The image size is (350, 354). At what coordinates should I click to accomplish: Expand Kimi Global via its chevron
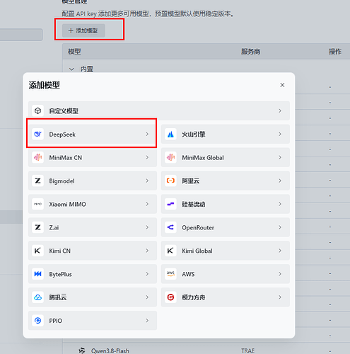pos(280,251)
